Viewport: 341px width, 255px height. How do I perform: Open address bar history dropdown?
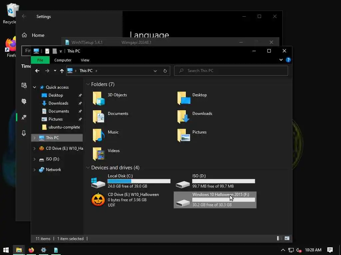155,71
